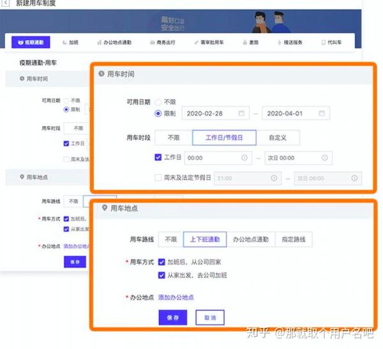383x349 pixels.
Task: Open the 需审批用车 tab
Action: click(209, 42)
